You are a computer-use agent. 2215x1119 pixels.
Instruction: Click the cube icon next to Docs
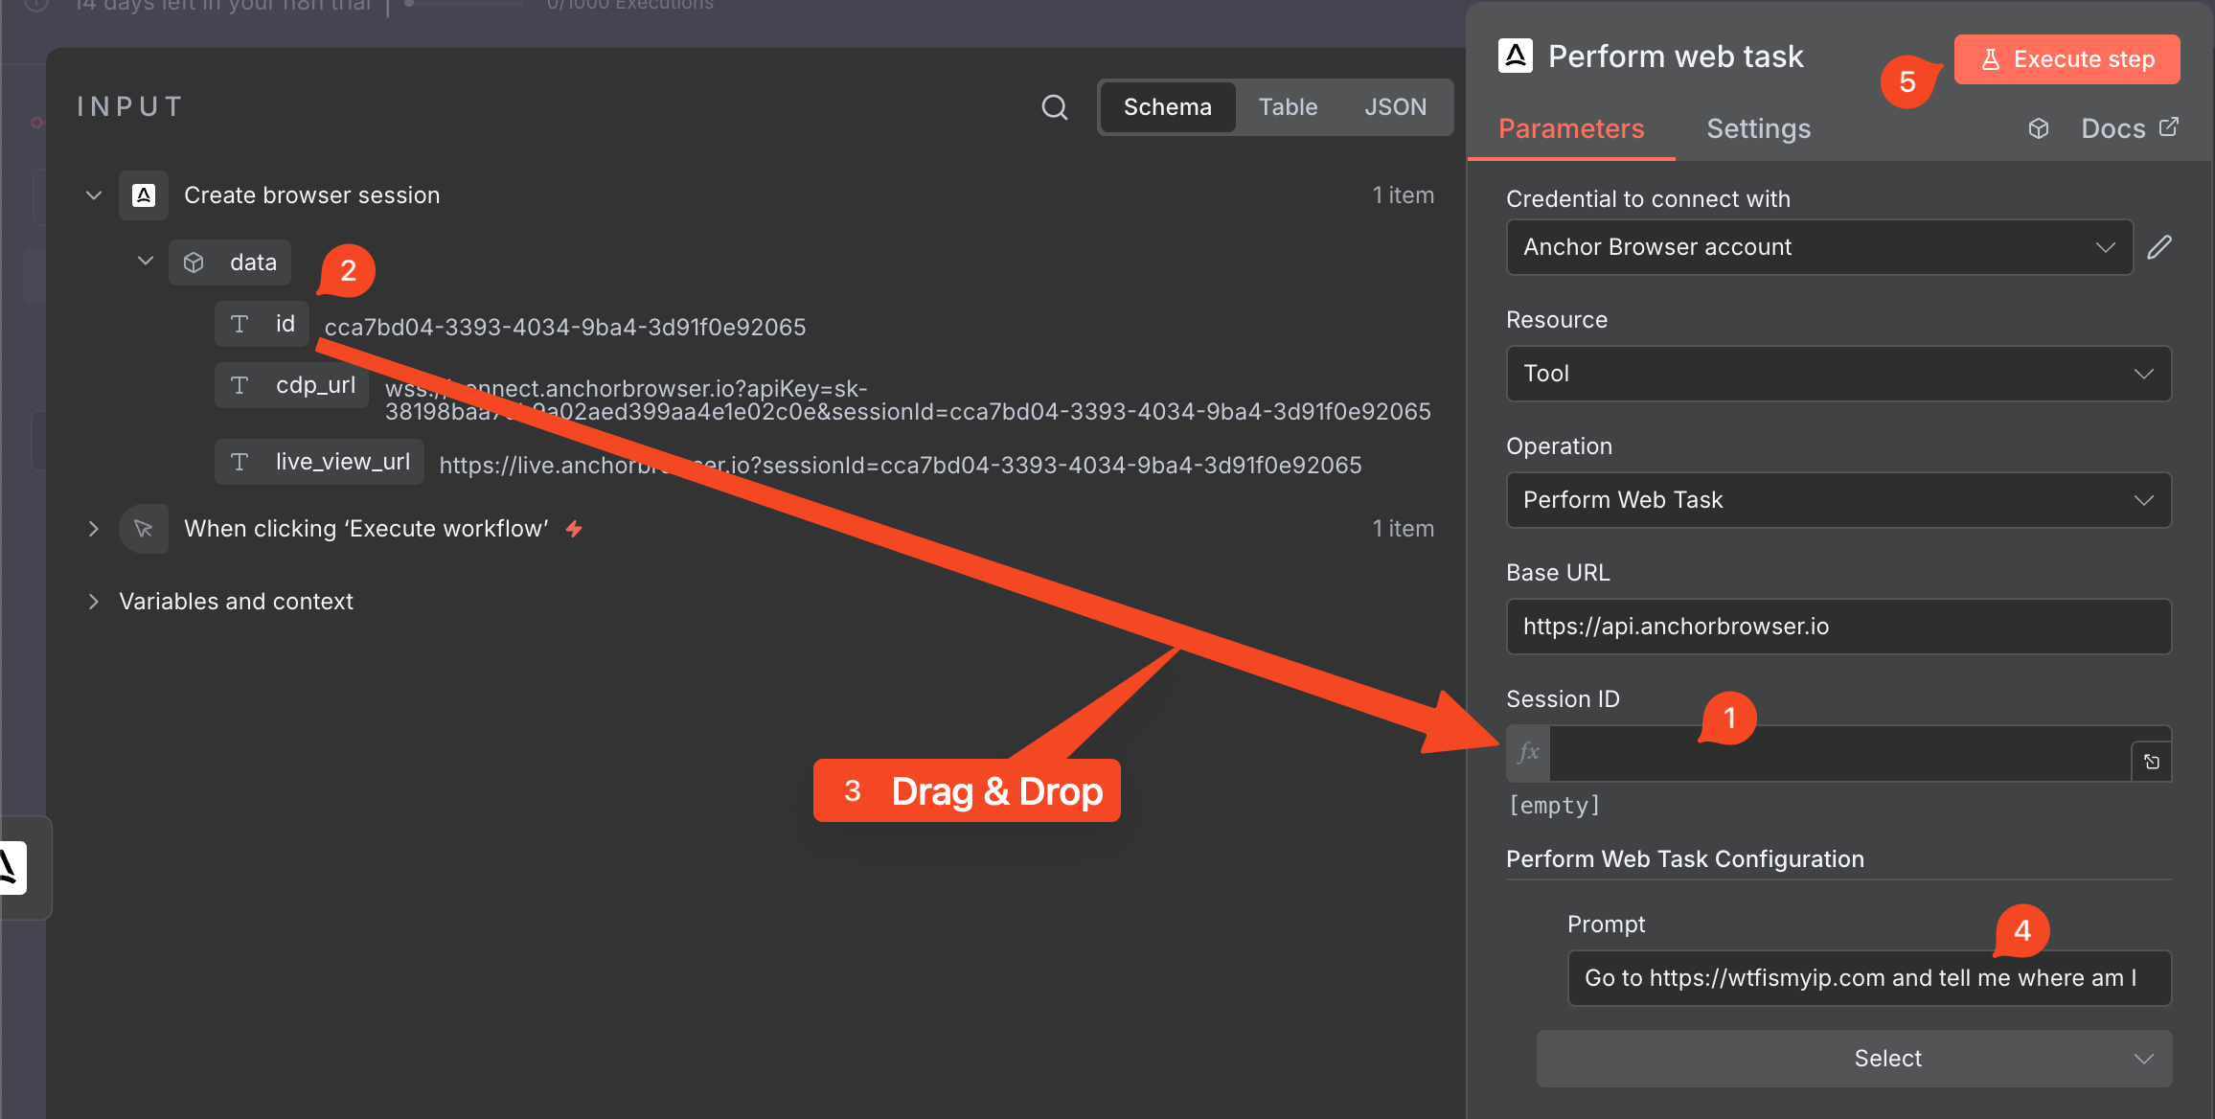(x=2039, y=128)
